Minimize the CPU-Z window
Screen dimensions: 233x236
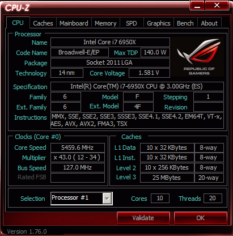click(197, 6)
